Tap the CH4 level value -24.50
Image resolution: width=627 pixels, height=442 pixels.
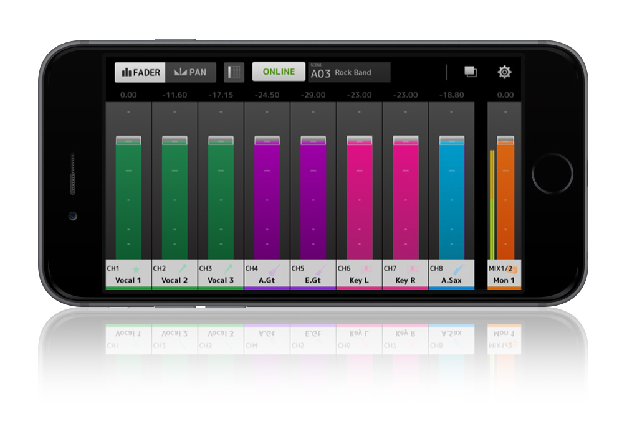click(x=267, y=95)
